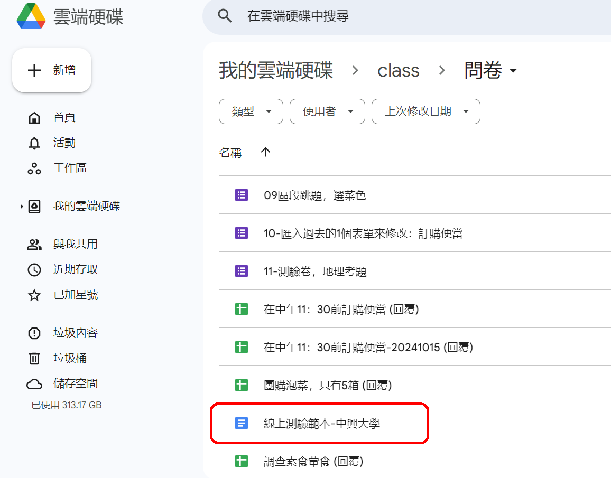Click the name sort direction arrow
611x478 pixels.
265,152
